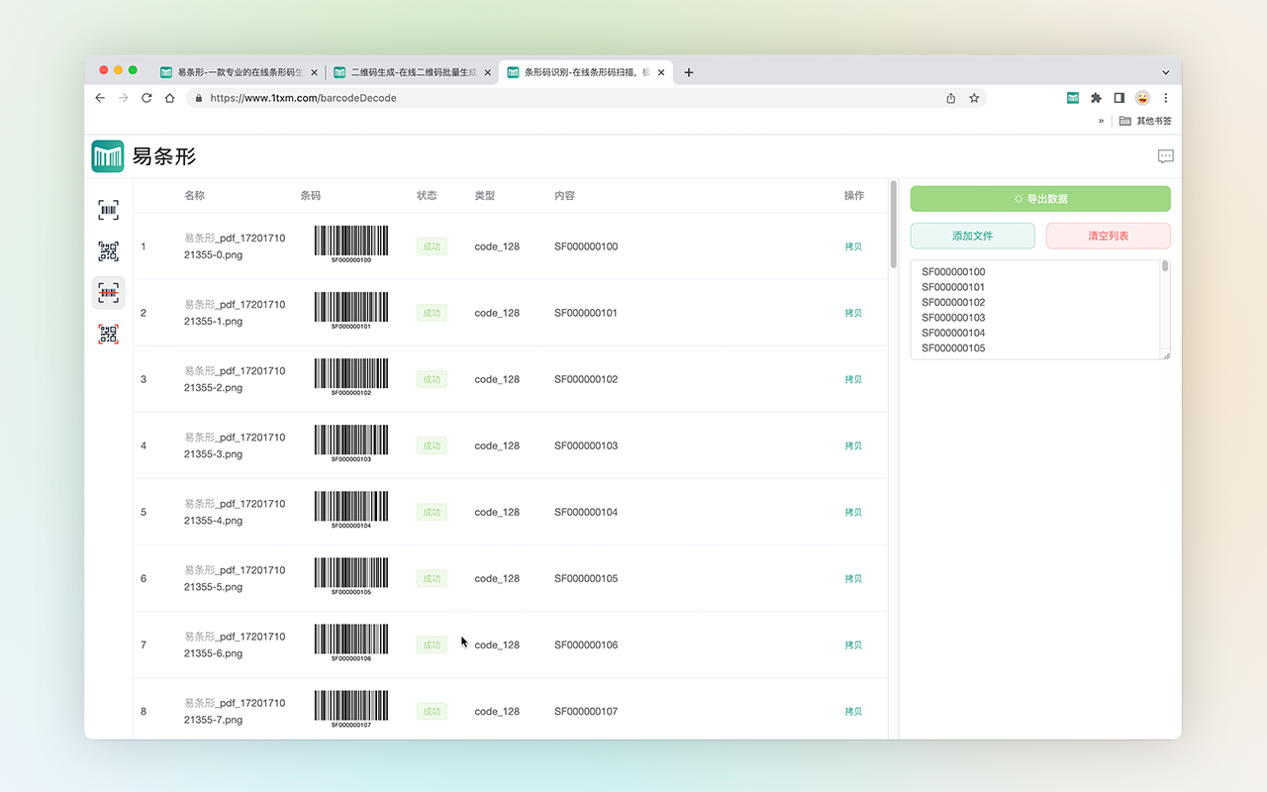This screenshot has width=1267, height=792.
Task: Bookmark this page with the star icon
Action: (x=974, y=98)
